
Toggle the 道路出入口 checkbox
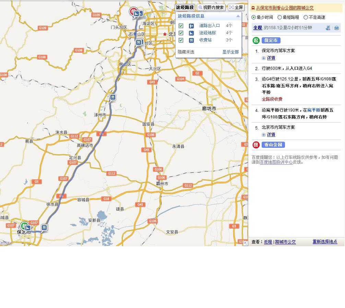click(181, 26)
